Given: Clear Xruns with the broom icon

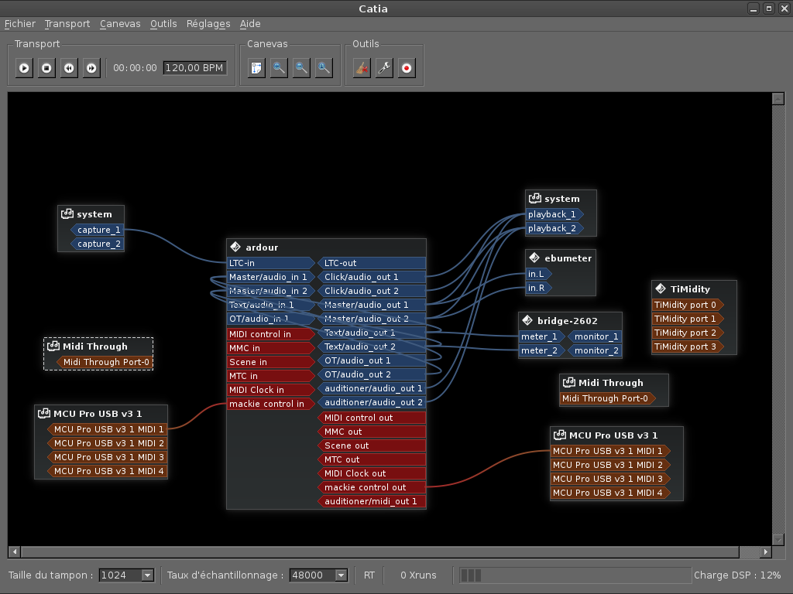Looking at the screenshot, I should click(362, 68).
